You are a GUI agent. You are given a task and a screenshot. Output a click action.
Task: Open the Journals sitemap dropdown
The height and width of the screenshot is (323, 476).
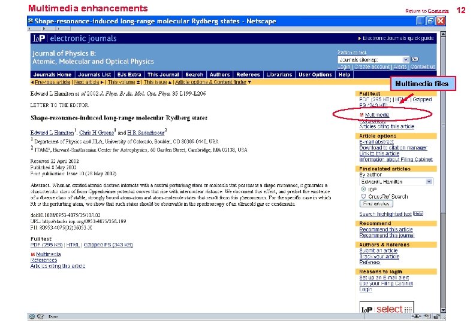(373, 59)
